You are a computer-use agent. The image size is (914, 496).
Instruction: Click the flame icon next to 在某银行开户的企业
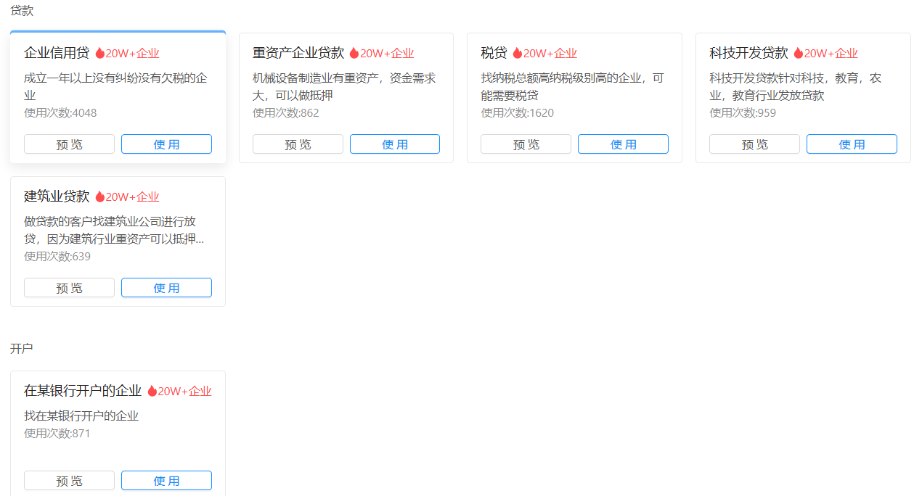pyautogui.click(x=152, y=391)
